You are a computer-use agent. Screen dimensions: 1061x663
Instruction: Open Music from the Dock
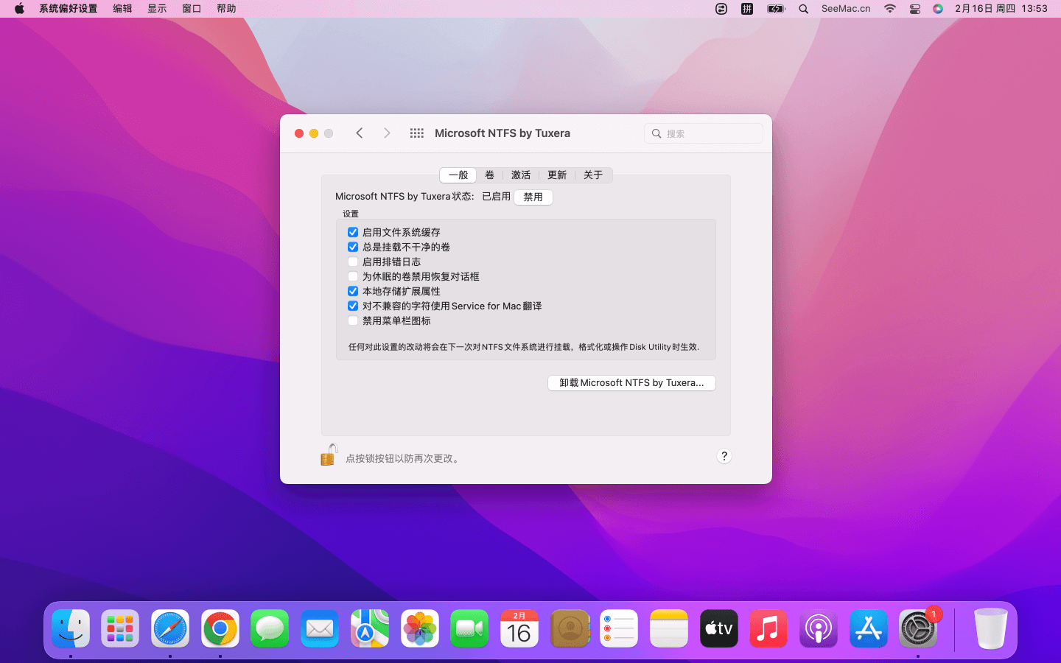(768, 628)
